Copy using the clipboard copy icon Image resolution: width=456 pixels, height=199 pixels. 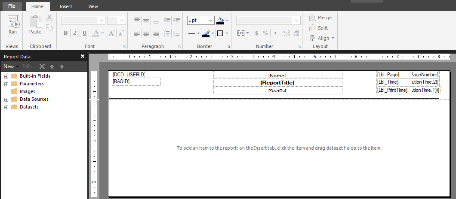tap(49, 27)
